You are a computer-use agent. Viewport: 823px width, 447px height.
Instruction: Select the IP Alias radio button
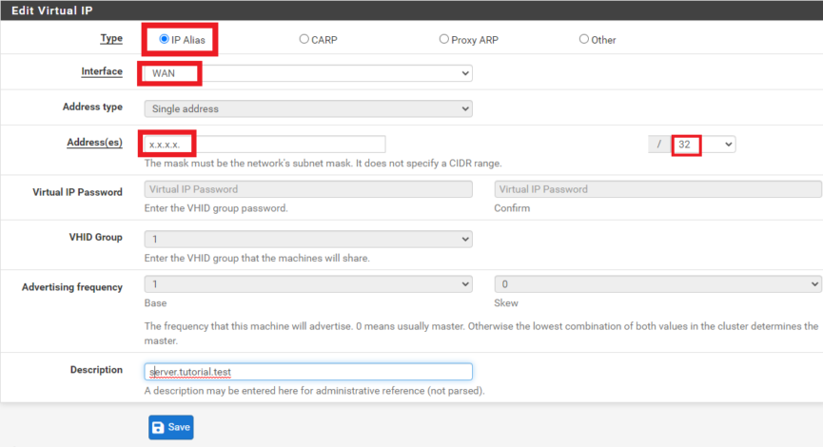[x=165, y=39]
